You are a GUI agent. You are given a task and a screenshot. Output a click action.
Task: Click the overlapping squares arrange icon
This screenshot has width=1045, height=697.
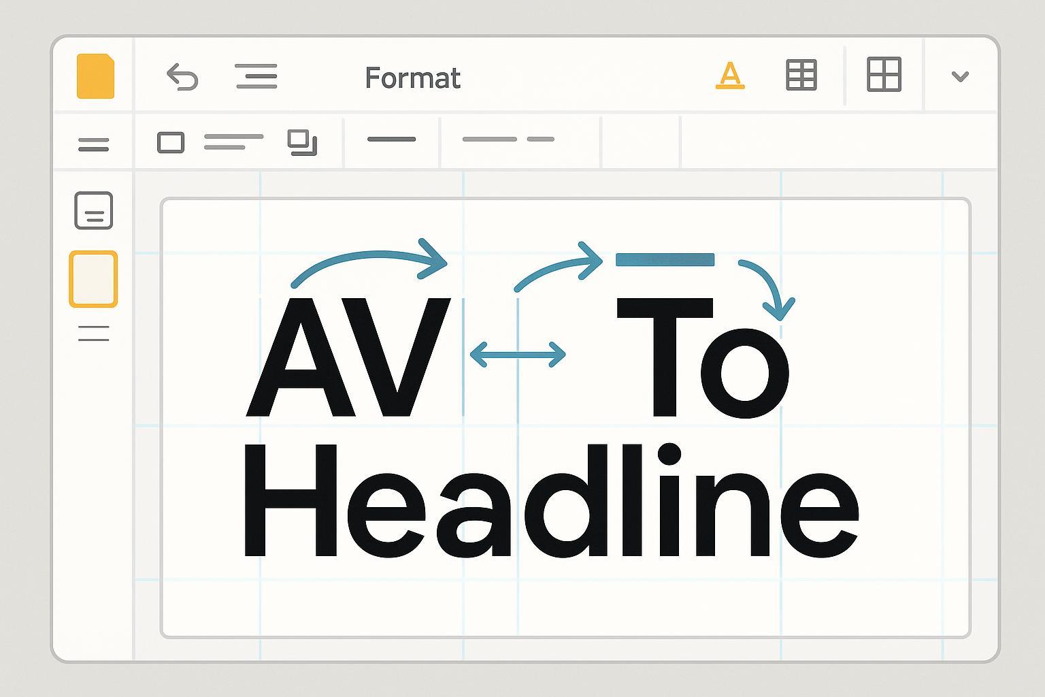click(x=302, y=143)
